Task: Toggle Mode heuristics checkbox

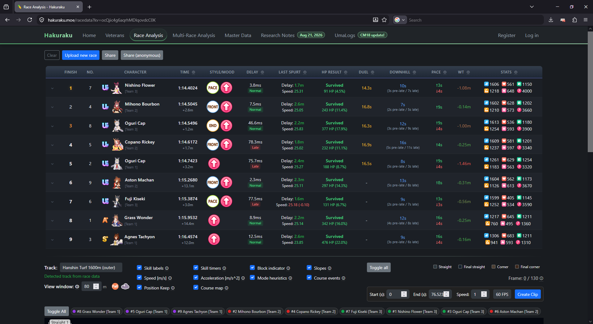Action: (x=252, y=278)
